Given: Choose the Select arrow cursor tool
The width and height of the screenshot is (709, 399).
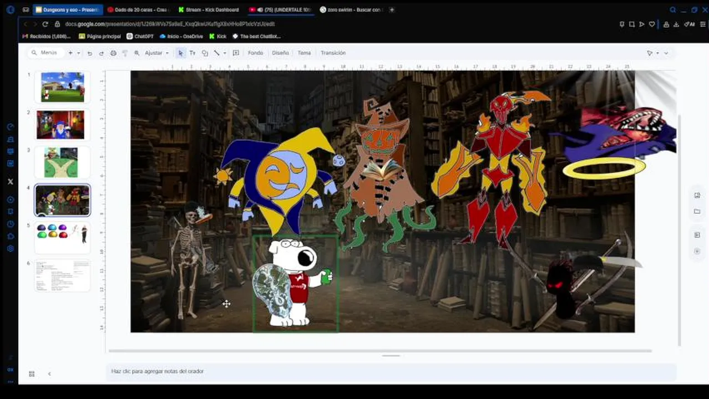Looking at the screenshot, I should click(x=180, y=53).
